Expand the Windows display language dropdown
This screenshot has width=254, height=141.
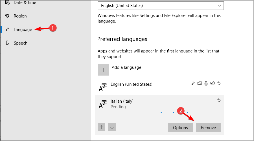pos(161,6)
